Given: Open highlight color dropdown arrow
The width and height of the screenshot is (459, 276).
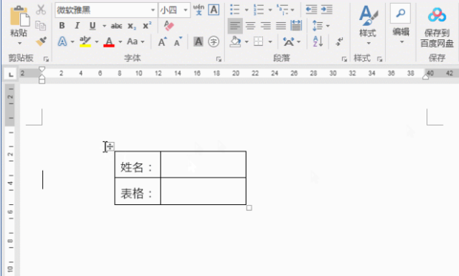Looking at the screenshot, I should pyautogui.click(x=96, y=42).
